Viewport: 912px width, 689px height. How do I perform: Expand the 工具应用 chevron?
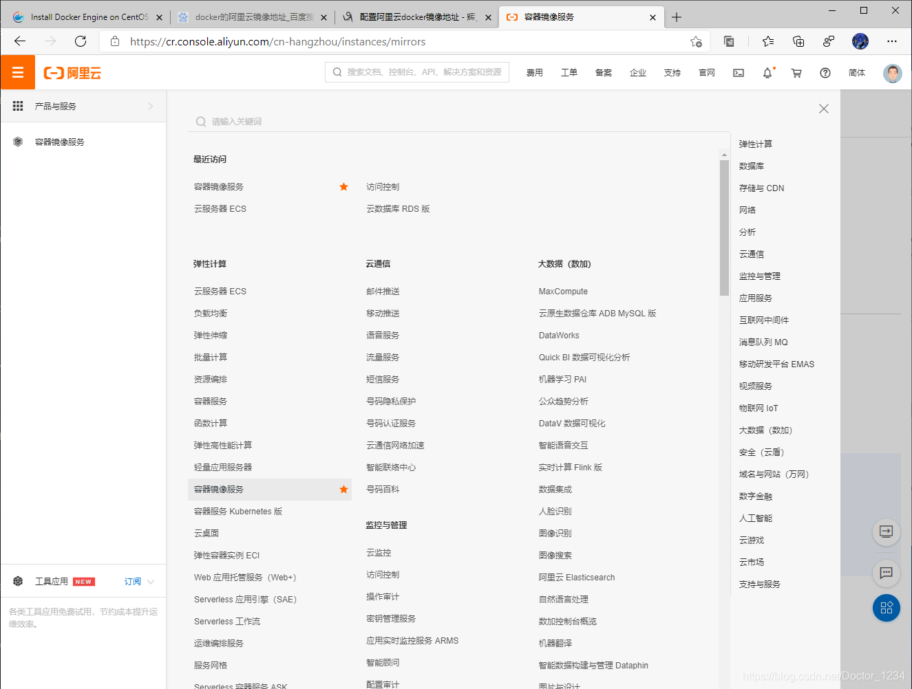151,582
